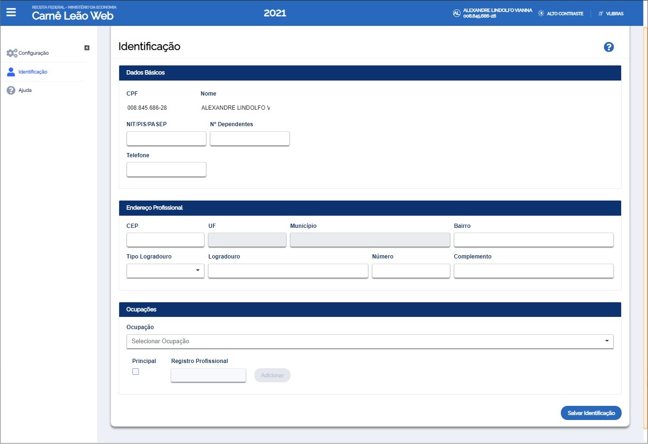Click the Telefone input field

tap(166, 170)
